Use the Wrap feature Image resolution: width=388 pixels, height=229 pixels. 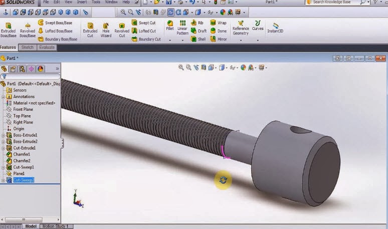tap(218, 22)
